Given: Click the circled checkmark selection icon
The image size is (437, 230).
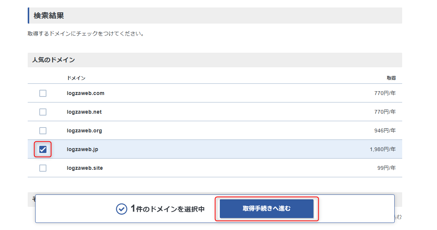Looking at the screenshot, I should click(122, 209).
